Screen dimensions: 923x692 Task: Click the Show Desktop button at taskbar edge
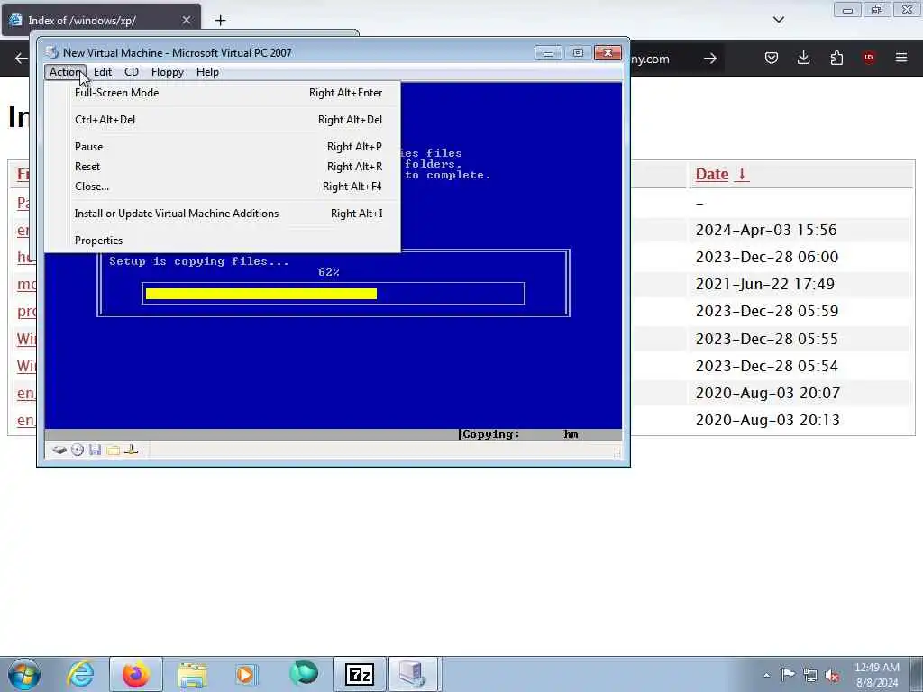click(x=917, y=674)
